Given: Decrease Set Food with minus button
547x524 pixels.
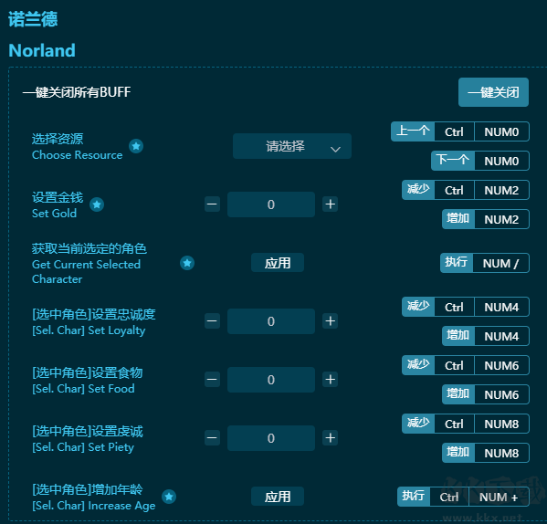Looking at the screenshot, I should [212, 380].
